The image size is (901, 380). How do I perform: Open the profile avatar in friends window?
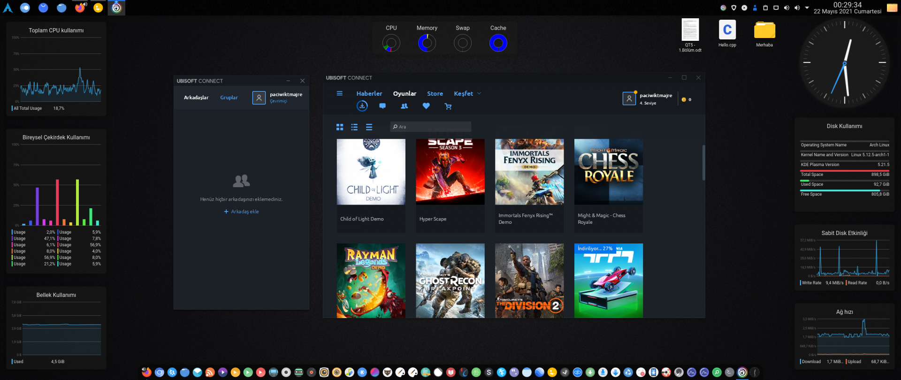[259, 98]
